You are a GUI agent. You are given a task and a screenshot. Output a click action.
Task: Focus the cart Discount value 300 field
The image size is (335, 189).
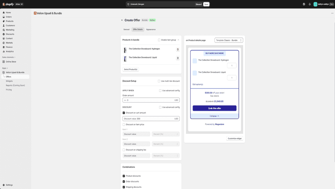coord(151,119)
